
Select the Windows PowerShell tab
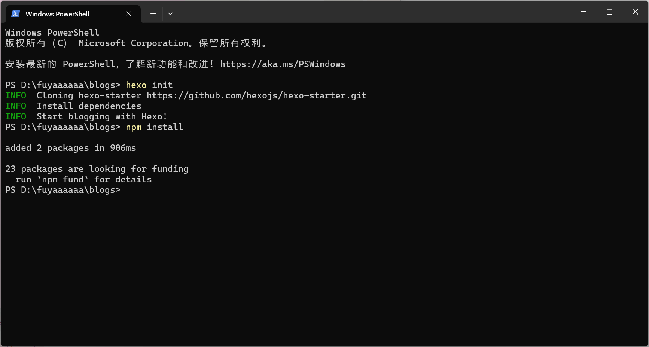(57, 14)
